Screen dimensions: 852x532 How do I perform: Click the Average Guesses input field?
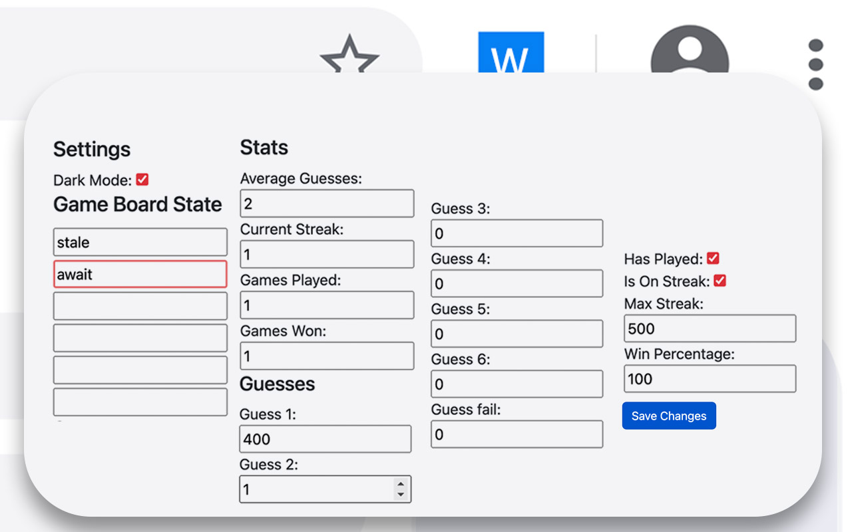pos(327,203)
